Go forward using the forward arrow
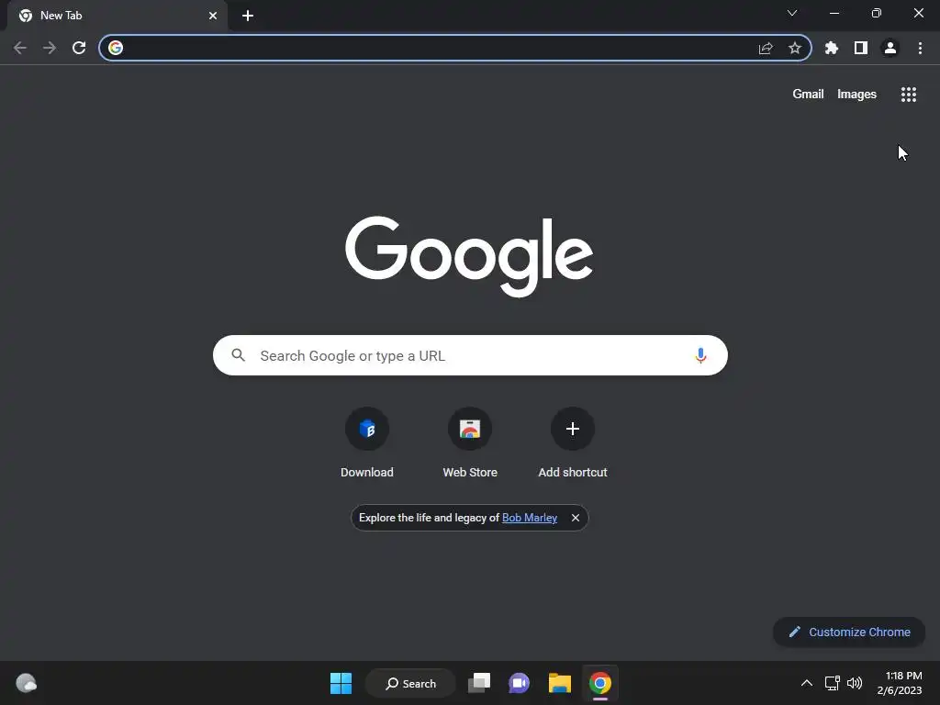Image resolution: width=940 pixels, height=705 pixels. 50,48
